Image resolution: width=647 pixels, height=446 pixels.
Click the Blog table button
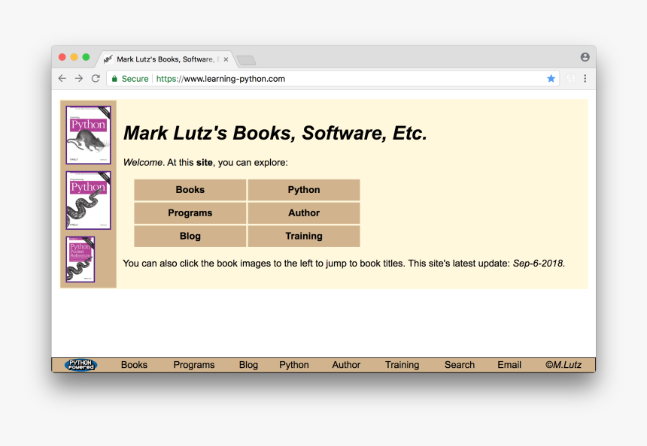[x=190, y=236]
